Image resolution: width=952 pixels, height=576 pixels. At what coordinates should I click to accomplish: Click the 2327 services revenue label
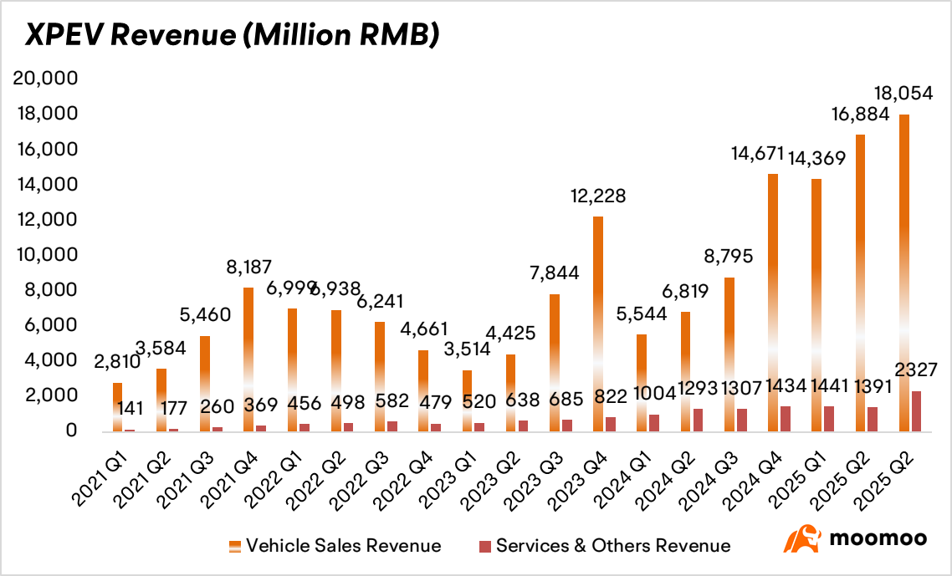pyautogui.click(x=915, y=369)
